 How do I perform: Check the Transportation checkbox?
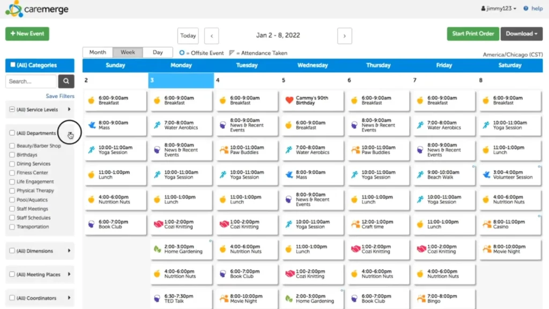point(12,227)
